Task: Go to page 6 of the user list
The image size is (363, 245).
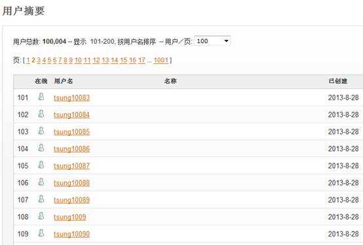Action: (x=54, y=60)
